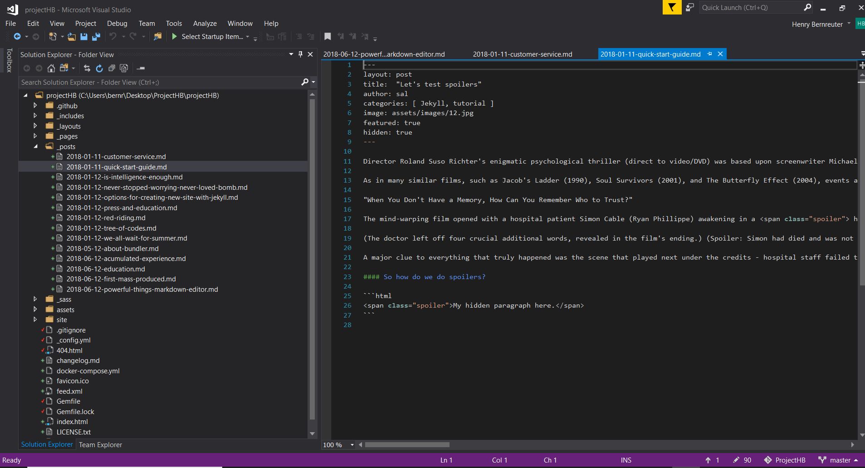Collapse the _posts folder

click(36, 146)
